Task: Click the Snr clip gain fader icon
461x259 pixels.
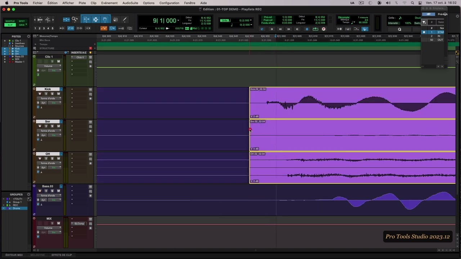Action: [252, 149]
